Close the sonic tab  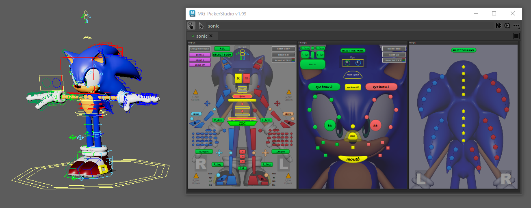211,36
